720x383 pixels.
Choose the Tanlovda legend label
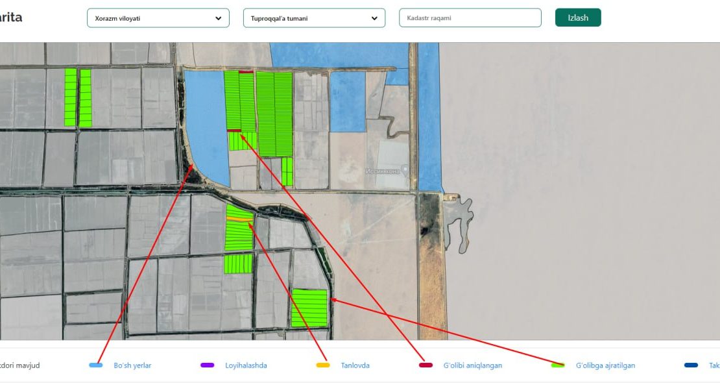[x=355, y=365]
